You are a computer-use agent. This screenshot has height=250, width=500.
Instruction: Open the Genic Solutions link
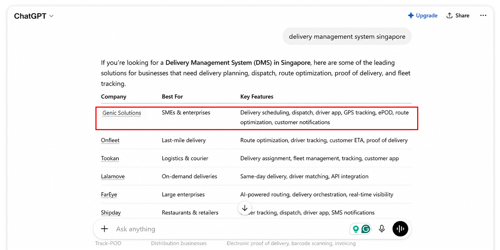[x=122, y=113]
